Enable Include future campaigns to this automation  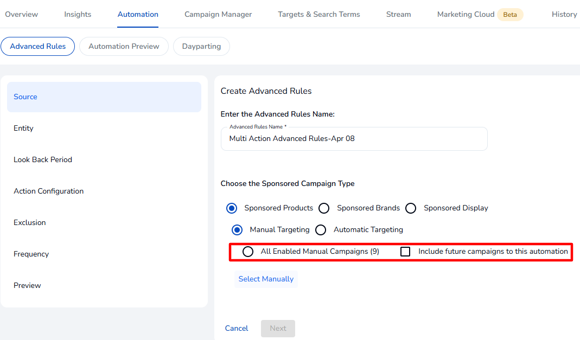(405, 252)
